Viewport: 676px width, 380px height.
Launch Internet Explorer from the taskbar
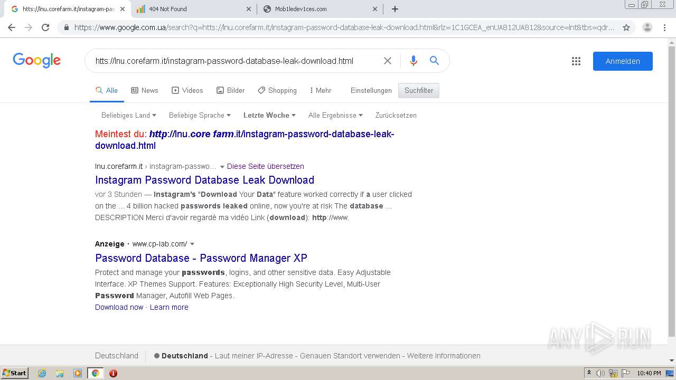click(x=42, y=373)
